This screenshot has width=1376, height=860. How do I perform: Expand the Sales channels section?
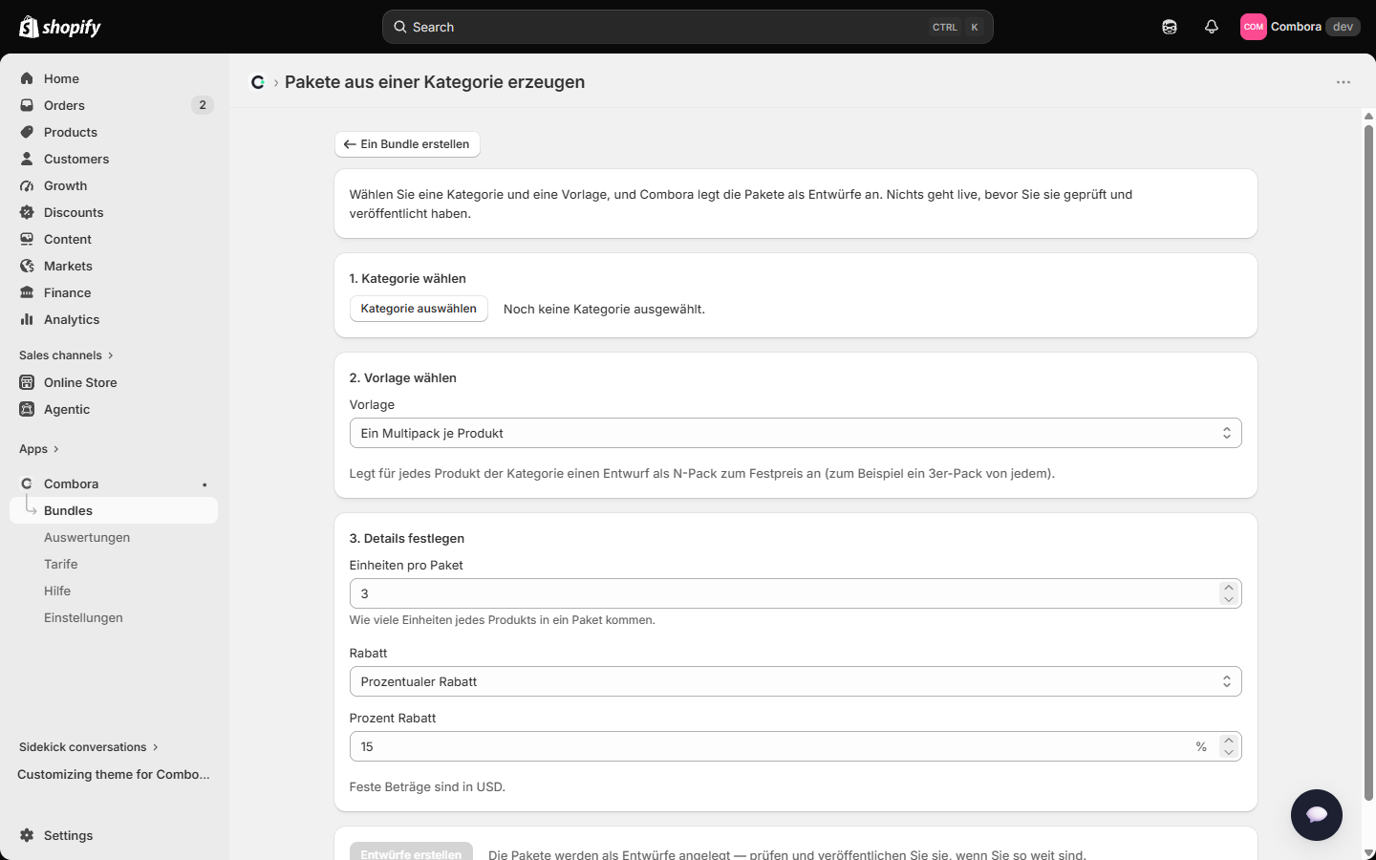pyautogui.click(x=66, y=355)
